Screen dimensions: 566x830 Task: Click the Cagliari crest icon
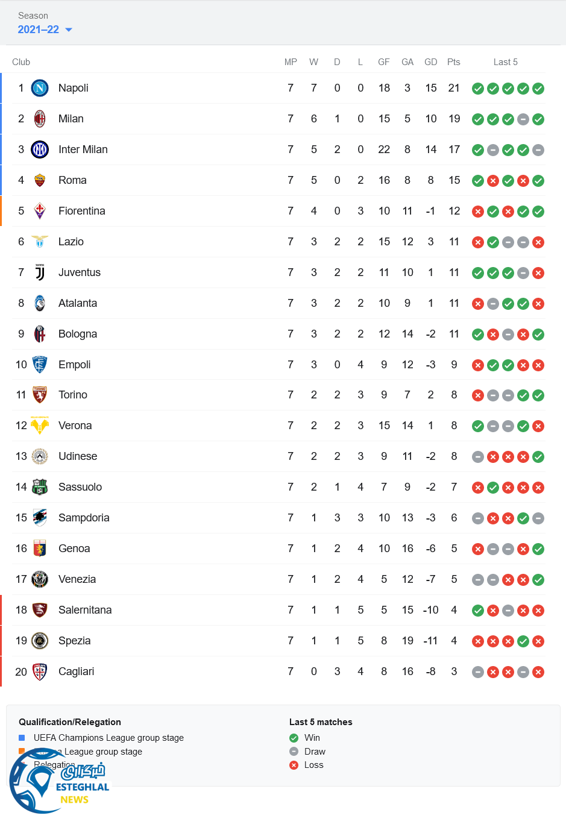(40, 671)
